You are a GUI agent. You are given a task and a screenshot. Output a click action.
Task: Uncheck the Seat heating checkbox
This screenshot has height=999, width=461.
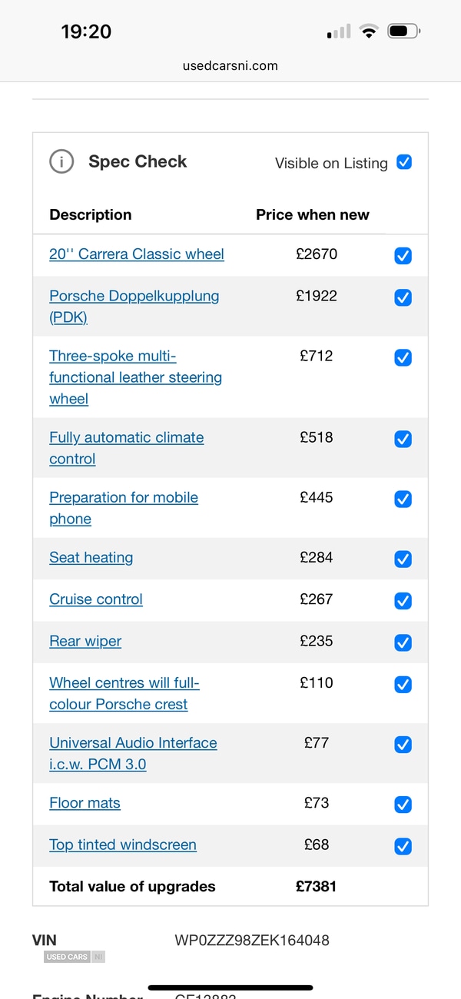[x=403, y=559]
